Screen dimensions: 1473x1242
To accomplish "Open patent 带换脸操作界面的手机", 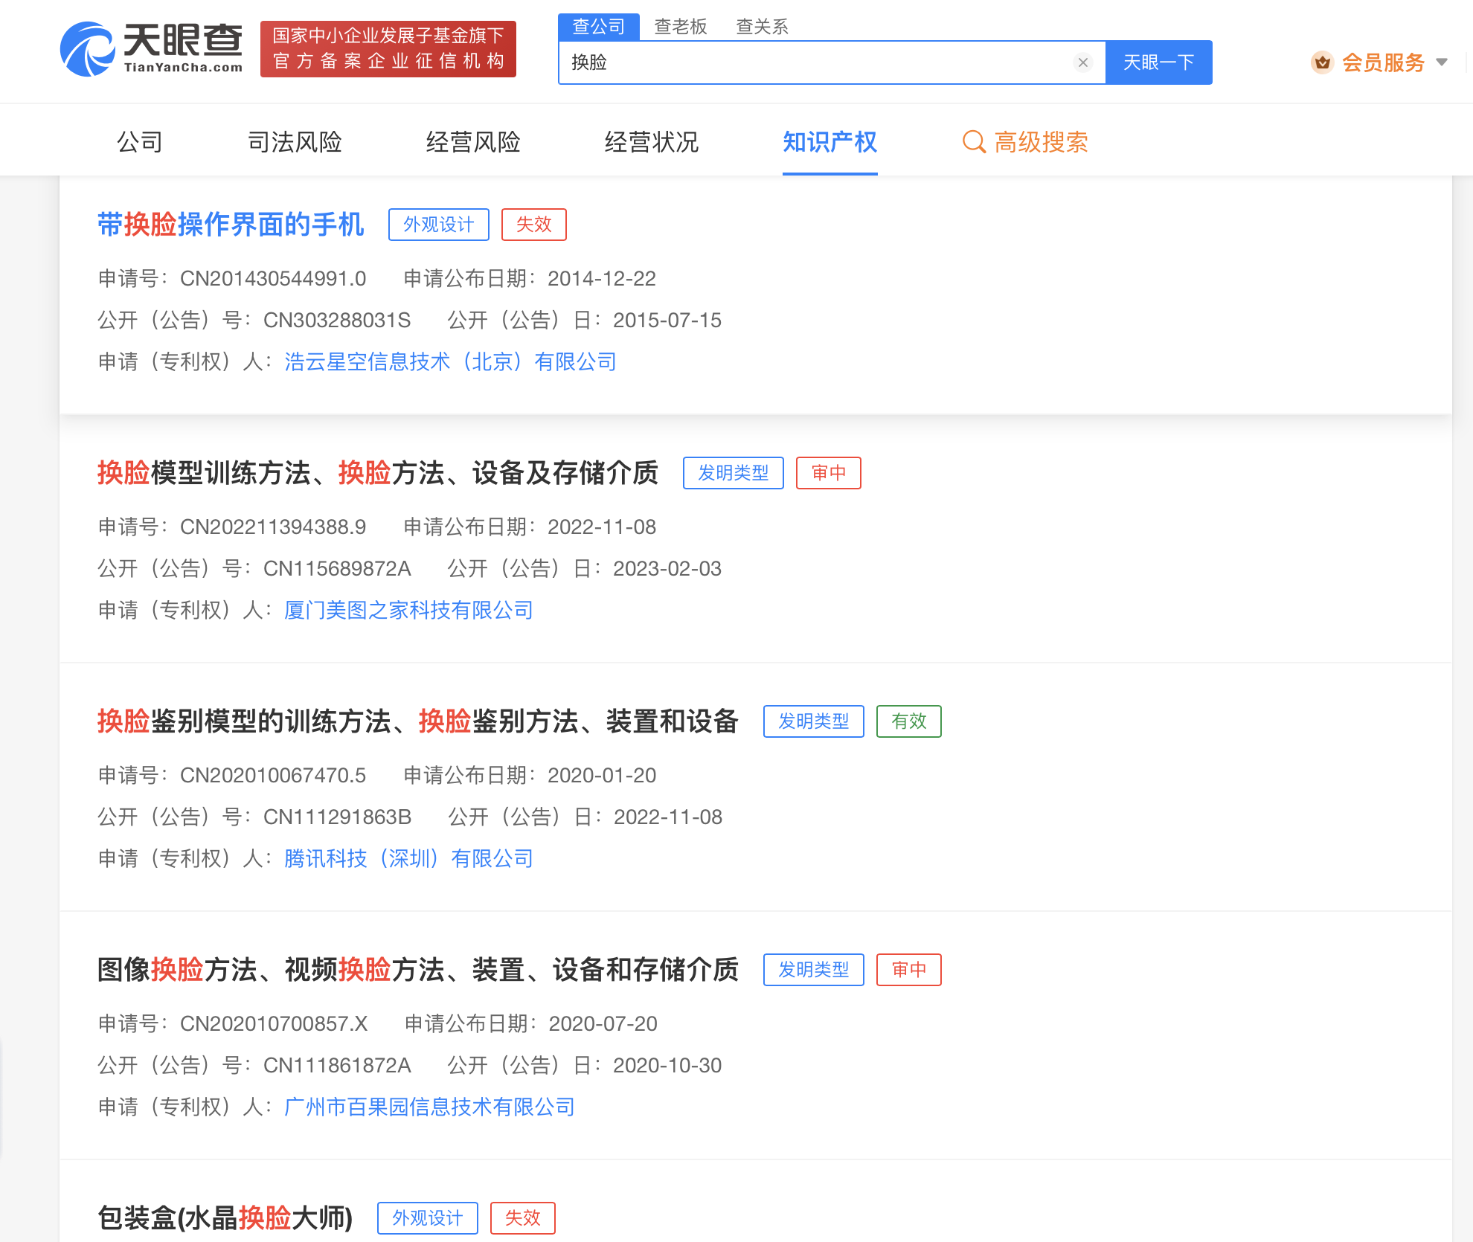I will tap(231, 224).
